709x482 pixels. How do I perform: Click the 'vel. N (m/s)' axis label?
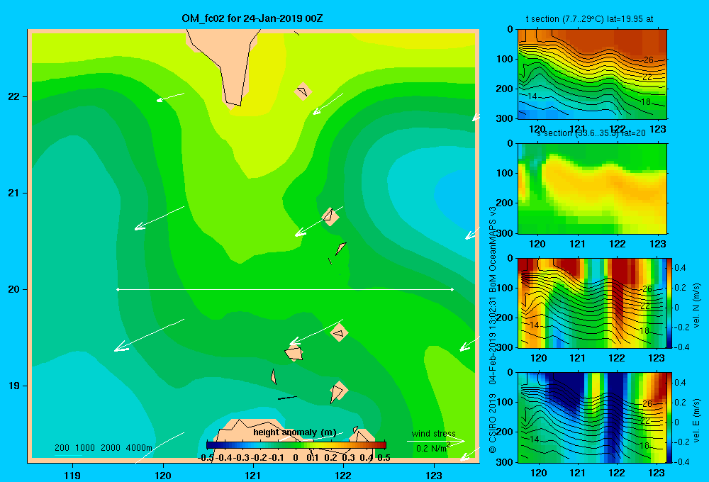[x=696, y=306]
